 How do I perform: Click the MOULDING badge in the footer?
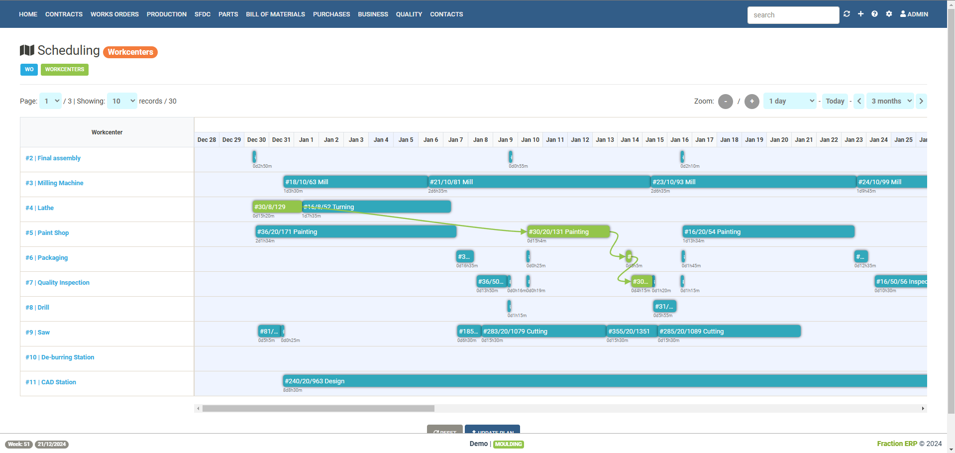[x=508, y=444]
